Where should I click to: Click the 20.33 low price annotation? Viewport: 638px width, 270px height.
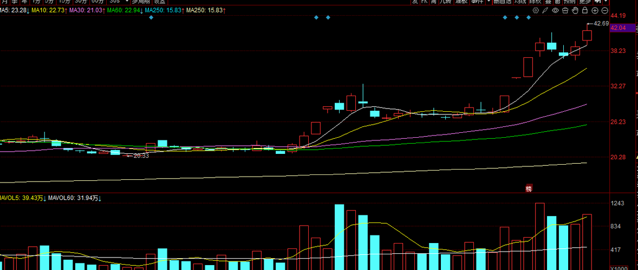[x=141, y=156]
